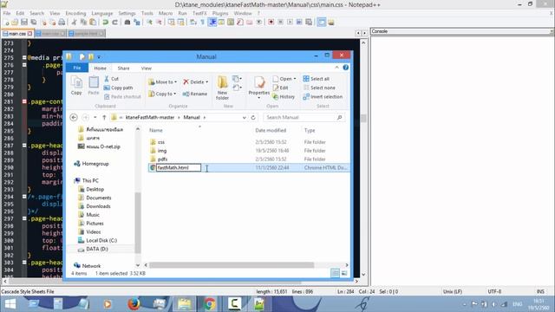Open Move to dropdown in ribbon
555x312 pixels.
162,82
